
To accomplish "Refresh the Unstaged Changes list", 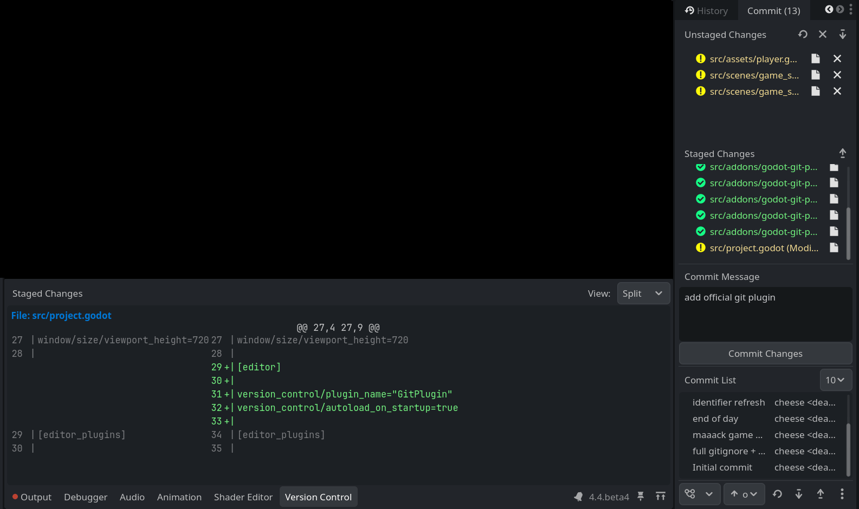I will click(803, 35).
